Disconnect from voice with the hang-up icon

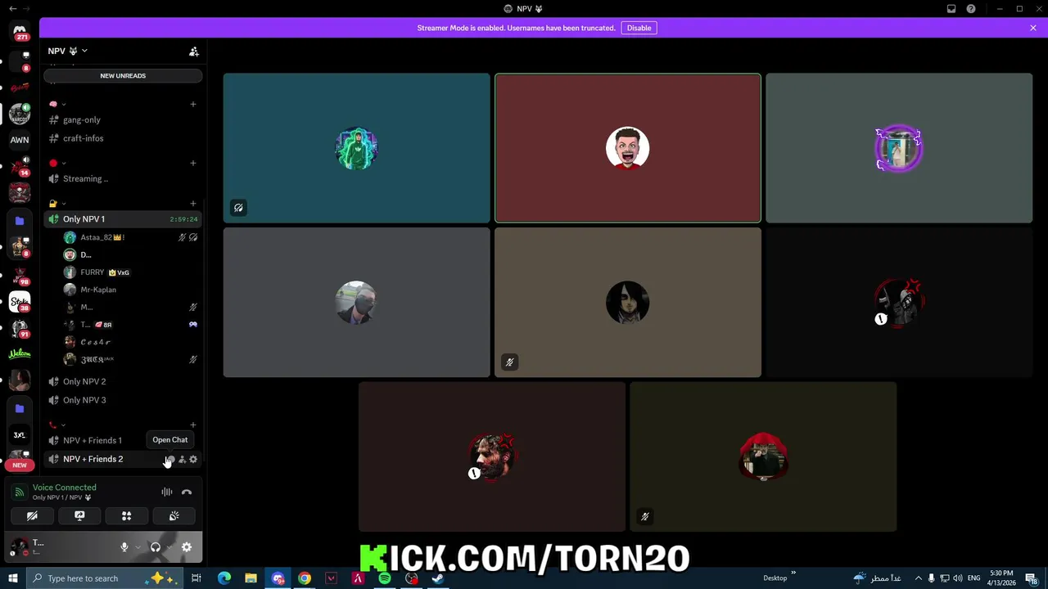tap(187, 492)
